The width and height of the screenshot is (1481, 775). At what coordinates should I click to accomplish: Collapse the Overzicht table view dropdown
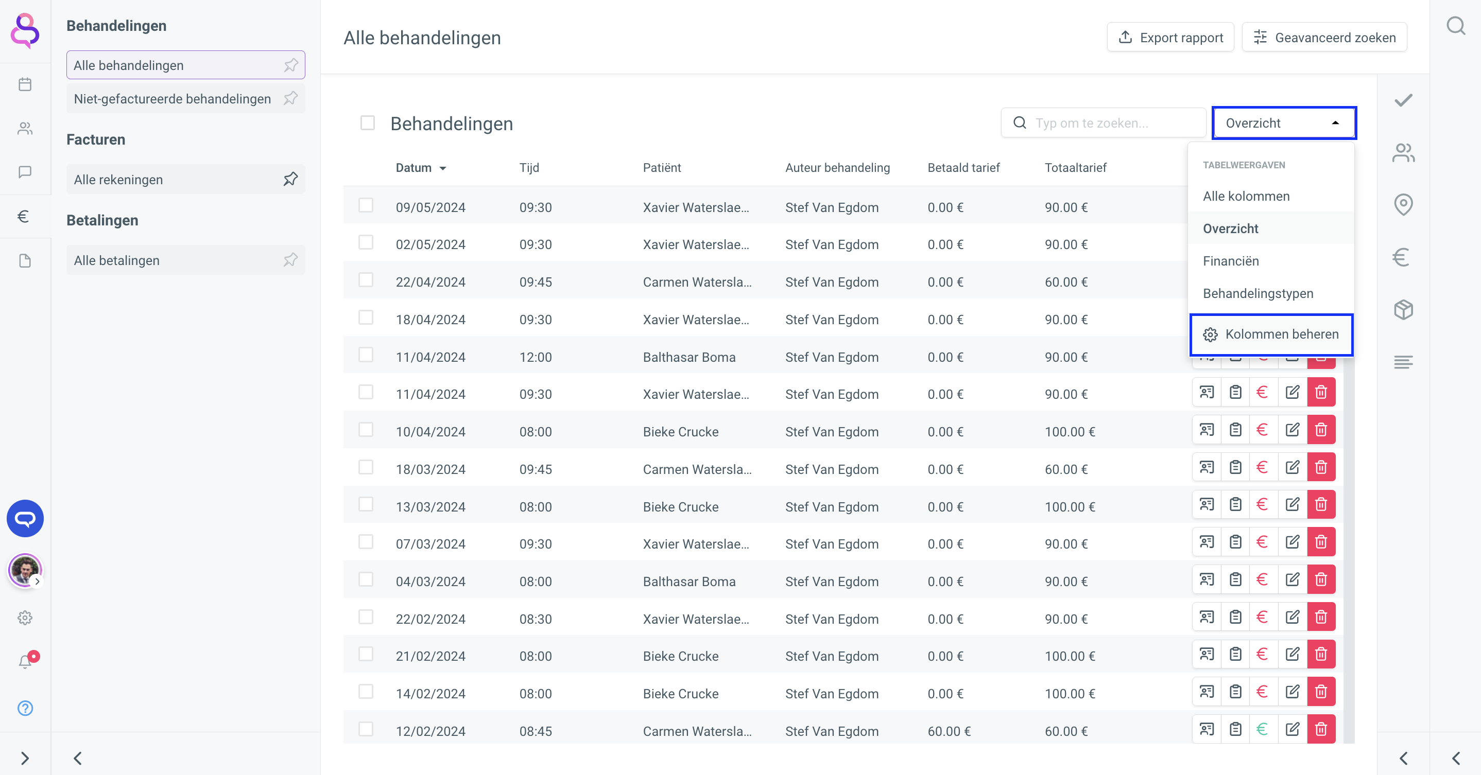(1284, 123)
